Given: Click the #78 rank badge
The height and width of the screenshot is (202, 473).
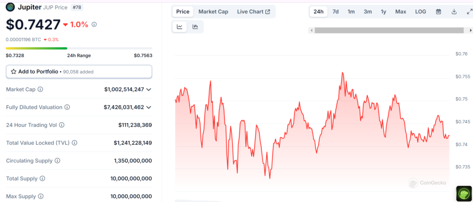Looking at the screenshot, I should click(77, 7).
